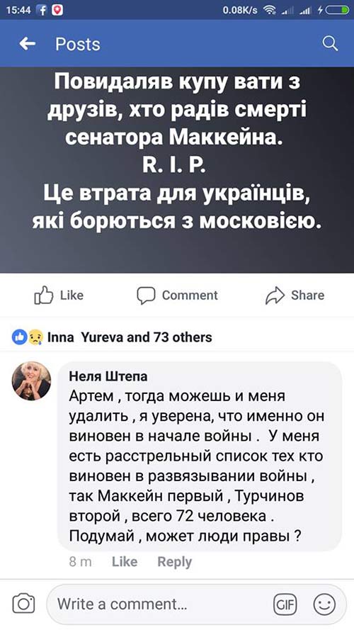The width and height of the screenshot is (354, 630).
Task: Tap the sad reaction emoji icon
Action: 35,337
